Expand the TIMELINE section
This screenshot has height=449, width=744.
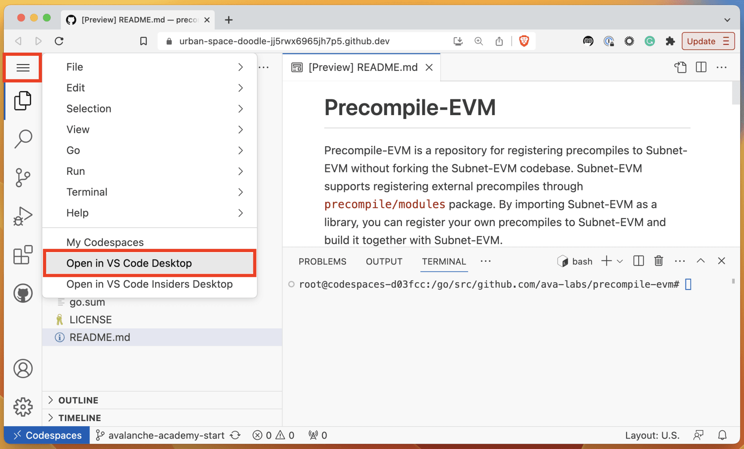[79, 418]
